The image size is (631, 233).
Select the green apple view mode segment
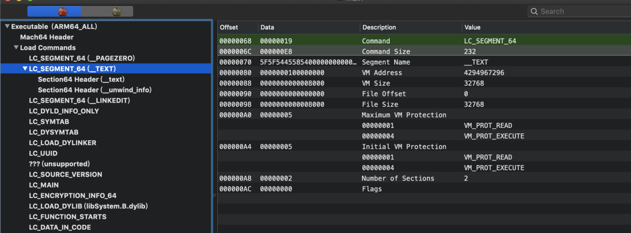tap(107, 11)
